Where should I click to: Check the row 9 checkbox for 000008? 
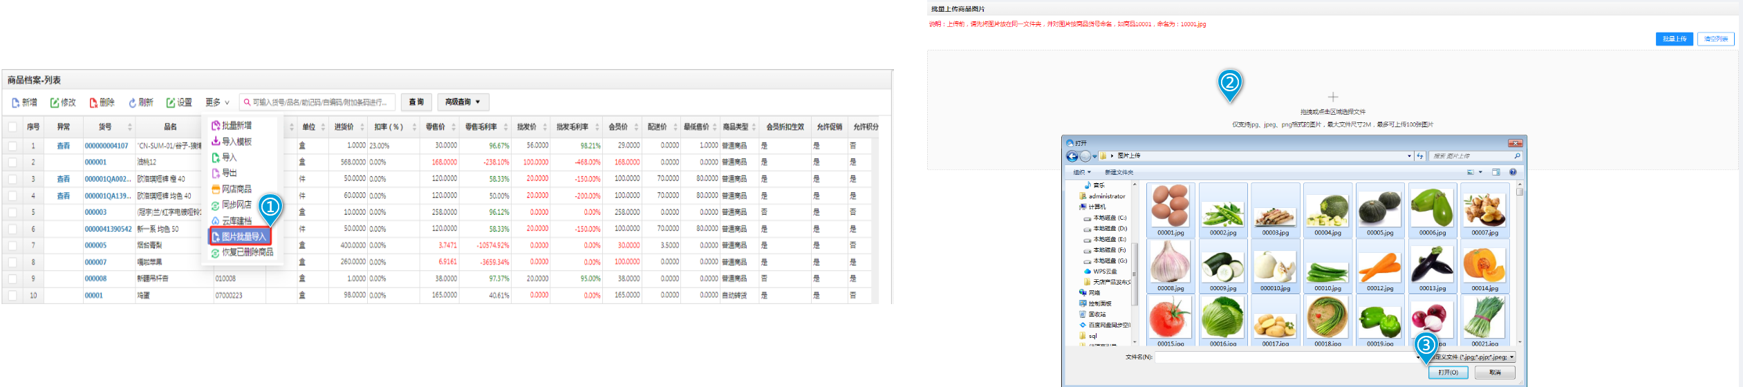click(x=12, y=279)
